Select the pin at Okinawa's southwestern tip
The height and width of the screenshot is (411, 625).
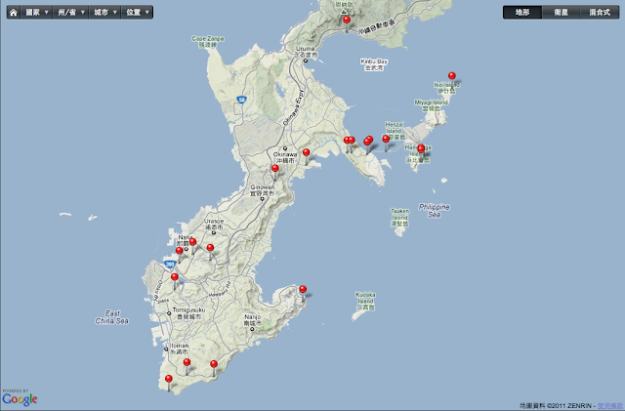pyautogui.click(x=169, y=379)
